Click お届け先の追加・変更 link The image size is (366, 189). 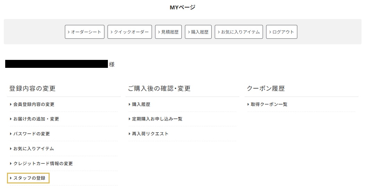pos(36,119)
